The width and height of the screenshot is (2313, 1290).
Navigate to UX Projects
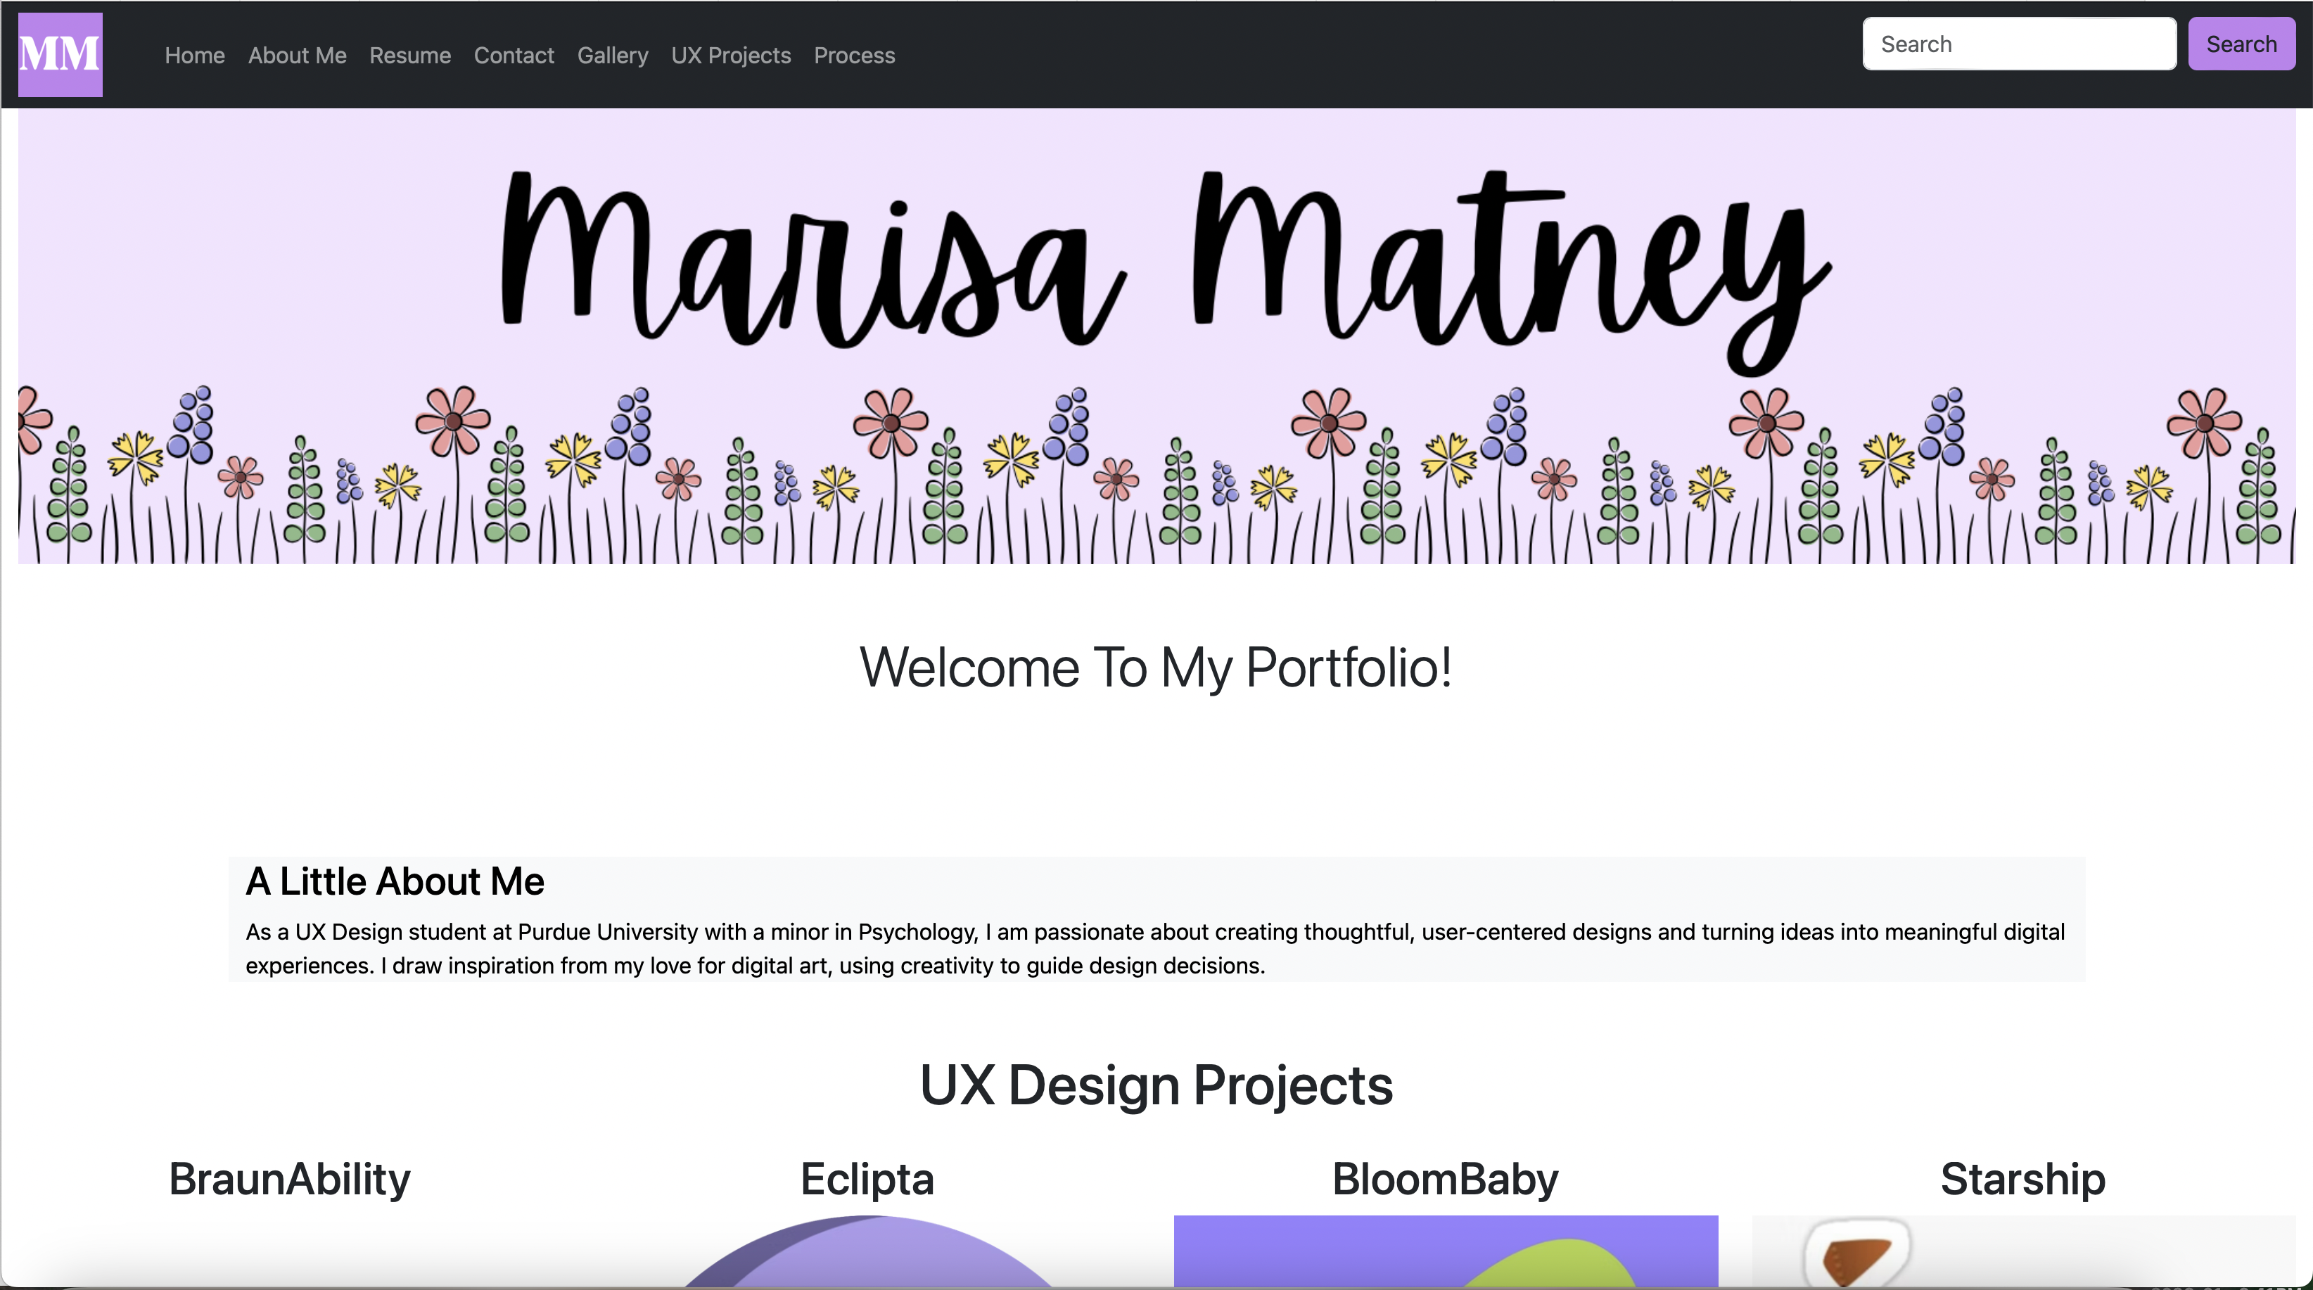pos(731,56)
